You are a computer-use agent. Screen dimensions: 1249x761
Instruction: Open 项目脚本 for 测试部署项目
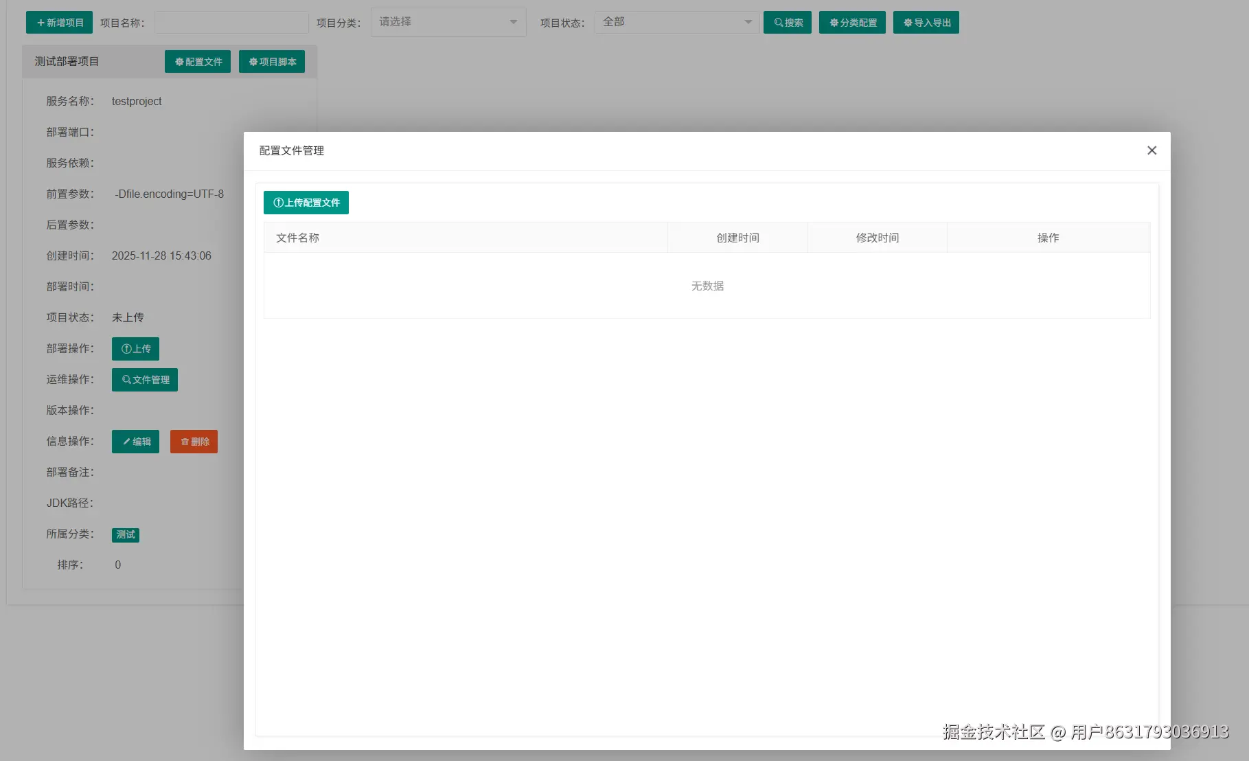pyautogui.click(x=272, y=62)
